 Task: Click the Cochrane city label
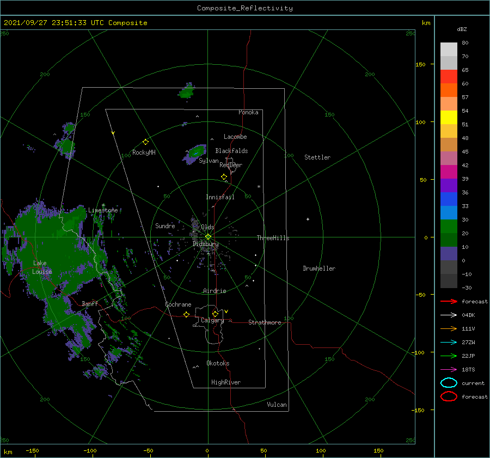click(x=178, y=304)
